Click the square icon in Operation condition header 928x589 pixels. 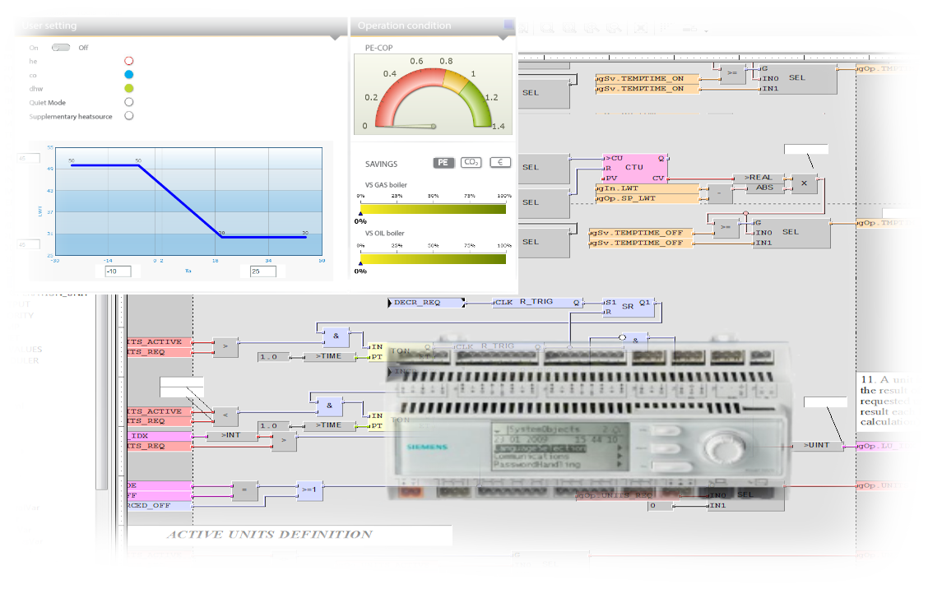pyautogui.click(x=508, y=25)
